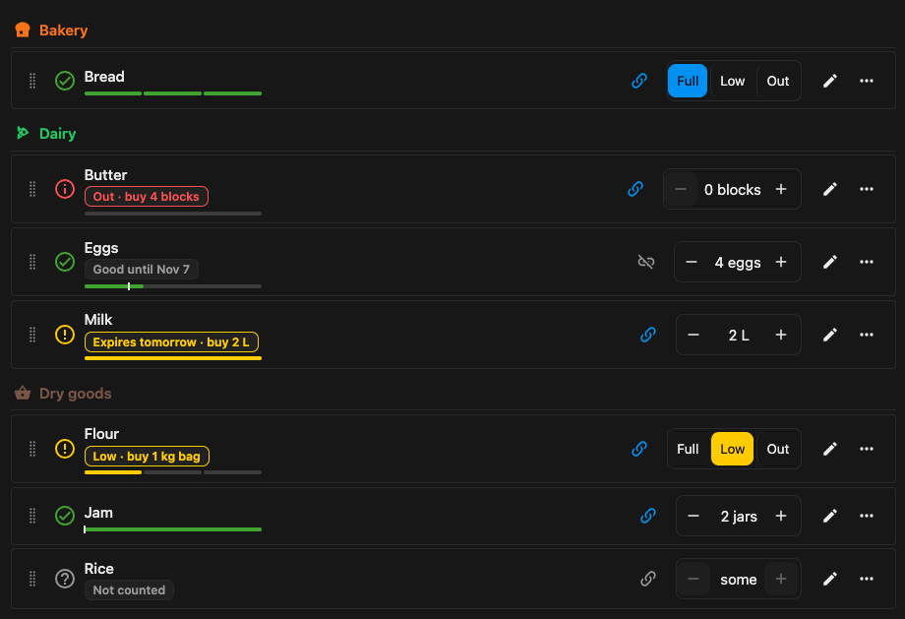
Task: Click the grey link icon for Rice
Action: point(648,579)
